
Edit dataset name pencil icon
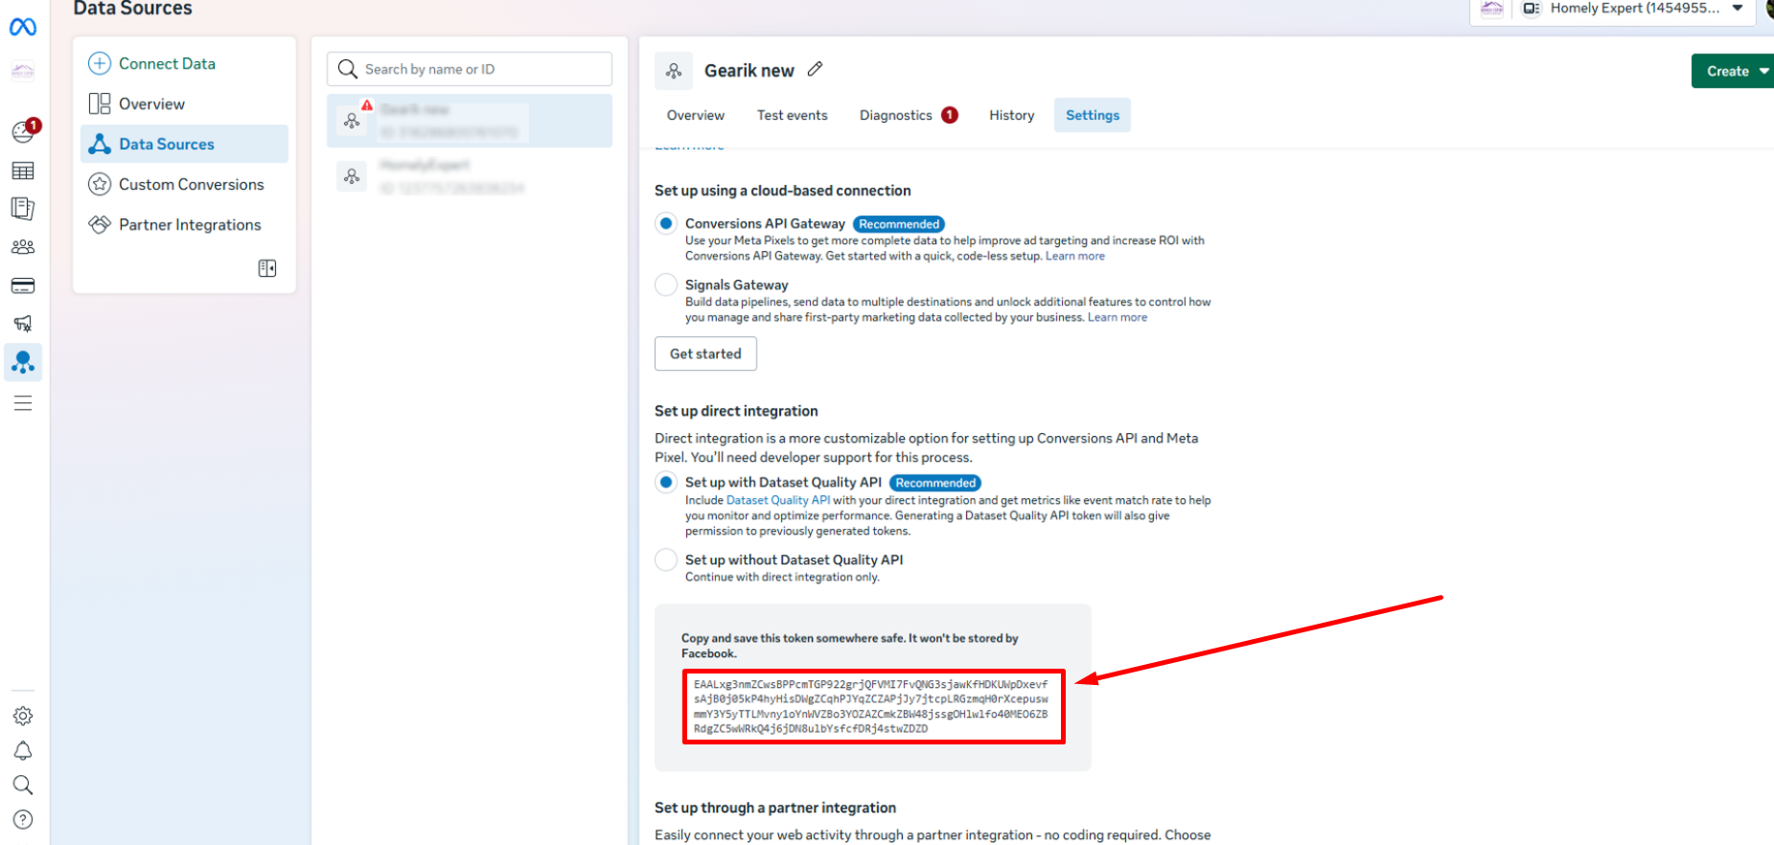(815, 69)
